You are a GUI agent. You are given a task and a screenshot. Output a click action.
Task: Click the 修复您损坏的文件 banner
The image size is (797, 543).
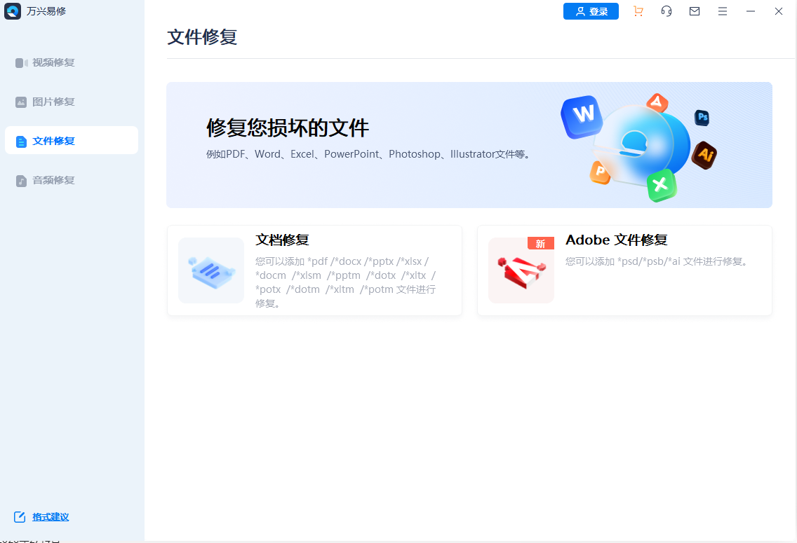click(x=469, y=145)
